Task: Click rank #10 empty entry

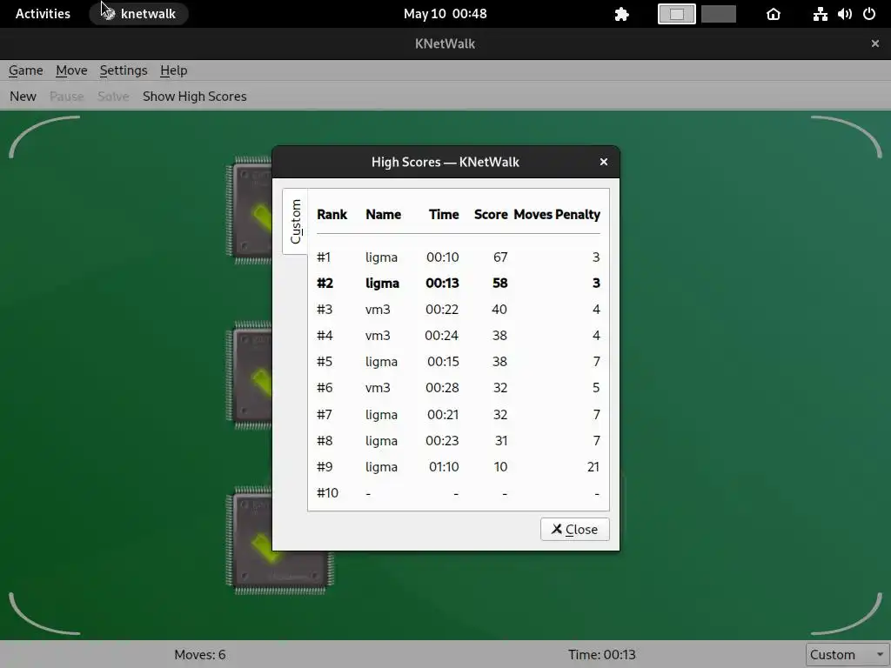Action: 327,493
